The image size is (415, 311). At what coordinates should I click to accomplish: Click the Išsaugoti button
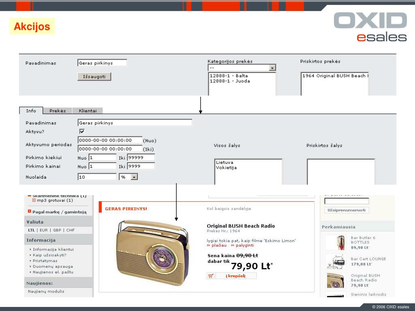point(94,77)
